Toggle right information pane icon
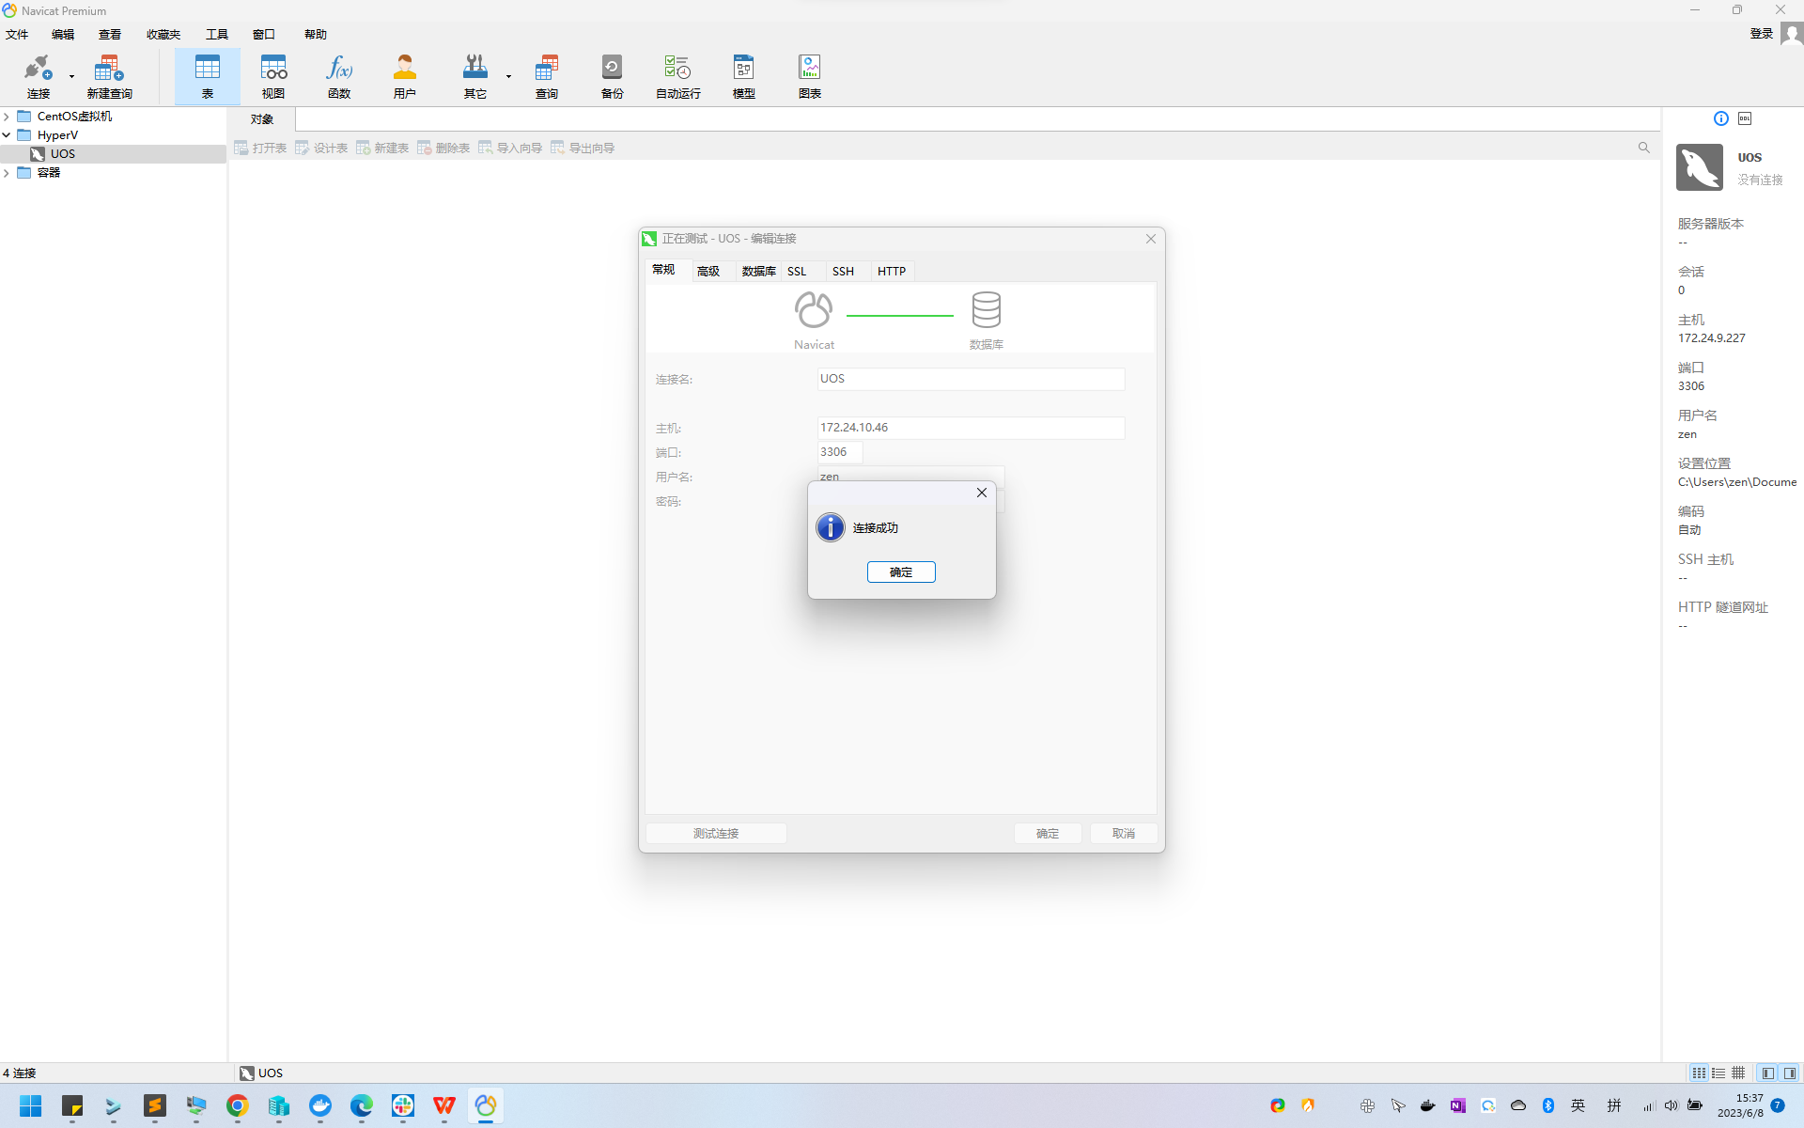Screen dimensions: 1804x1128 1790,1073
